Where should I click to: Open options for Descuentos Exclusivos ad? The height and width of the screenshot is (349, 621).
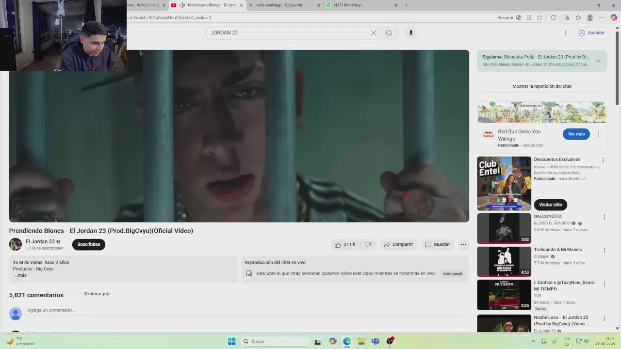click(x=603, y=160)
